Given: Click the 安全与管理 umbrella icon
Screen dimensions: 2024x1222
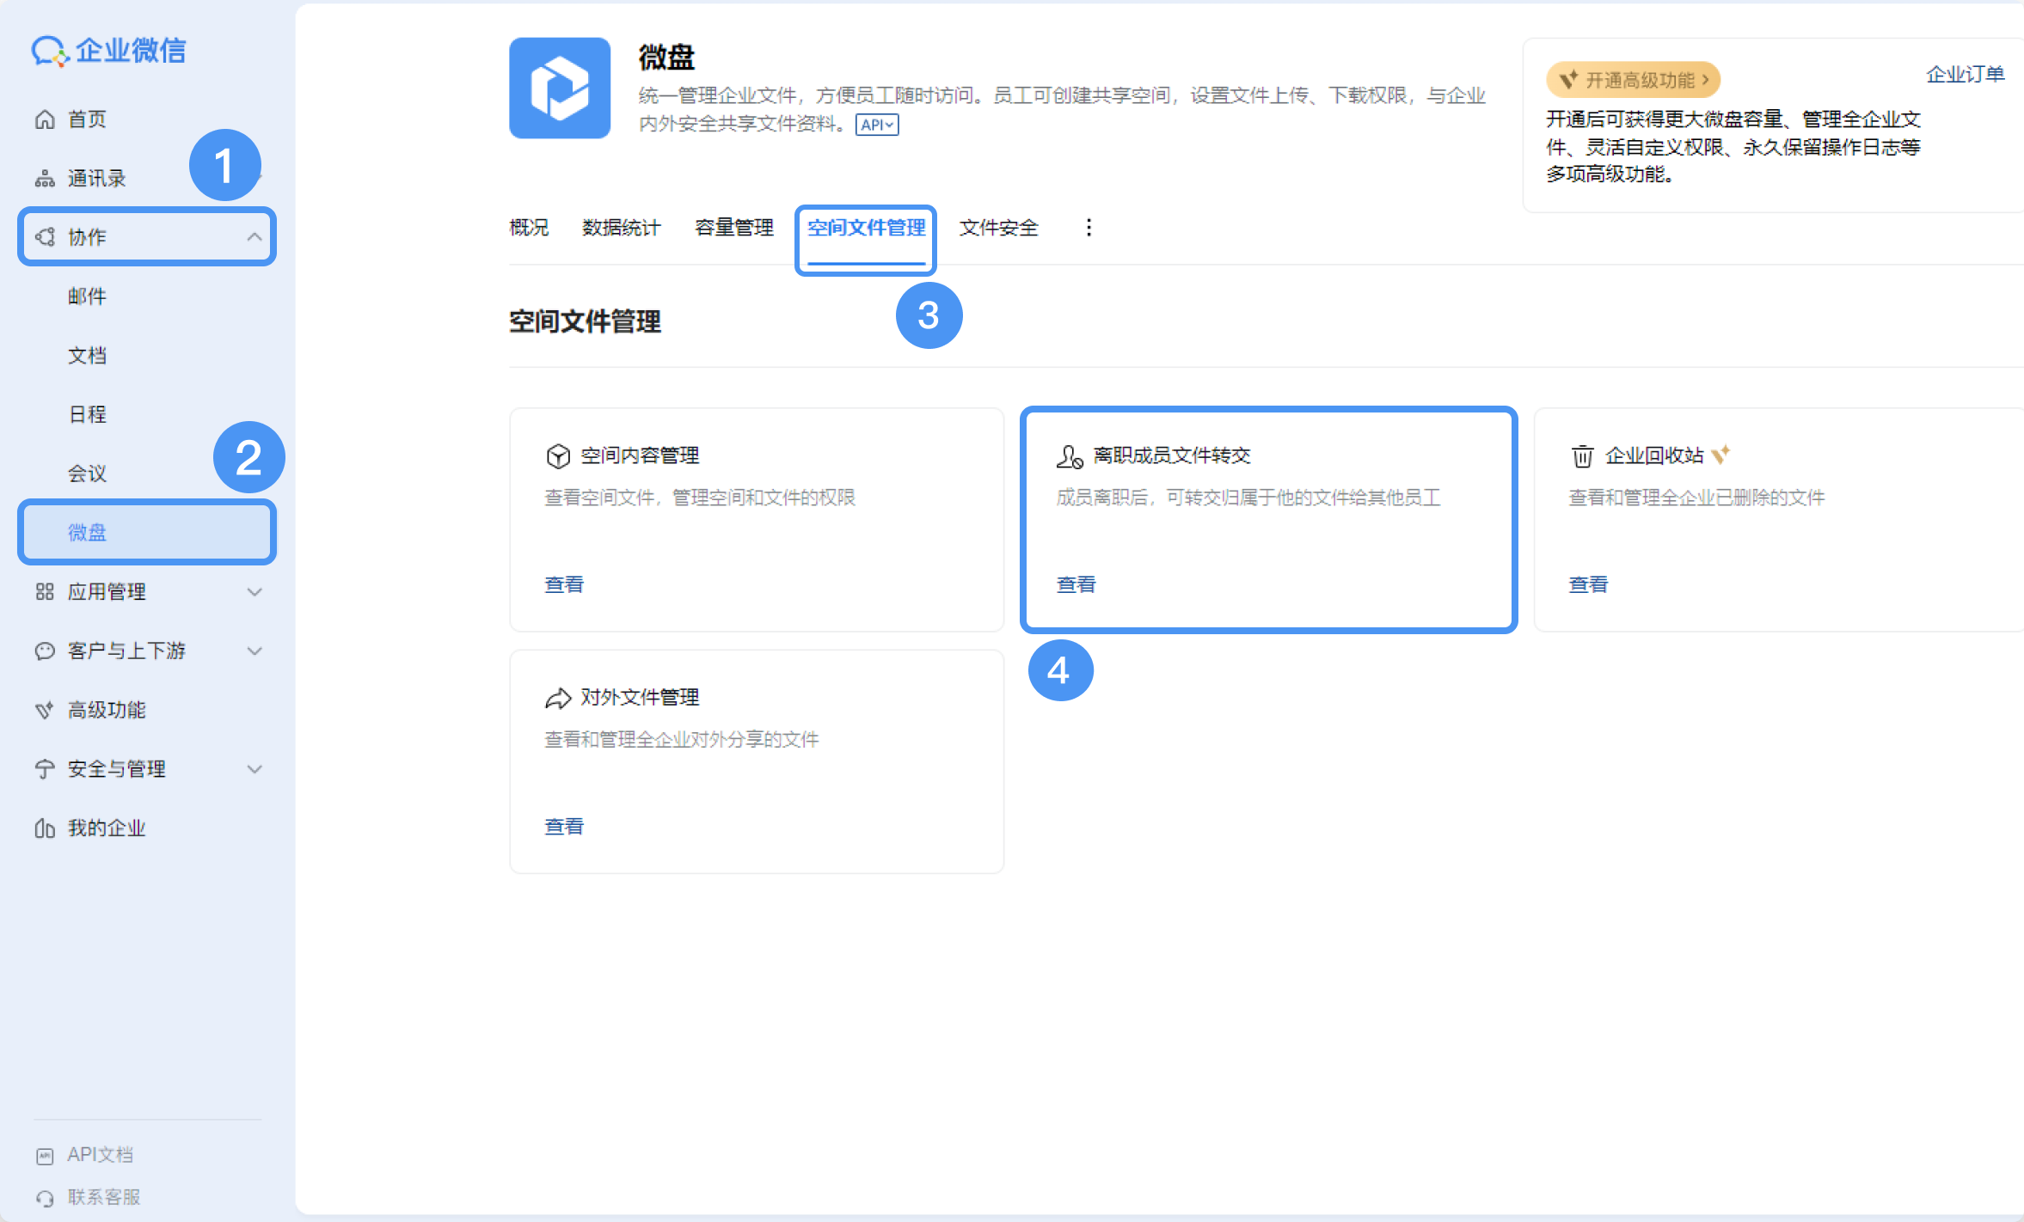Looking at the screenshot, I should 45,769.
